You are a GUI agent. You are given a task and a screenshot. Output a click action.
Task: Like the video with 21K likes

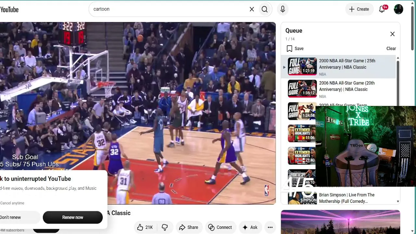[145, 227]
